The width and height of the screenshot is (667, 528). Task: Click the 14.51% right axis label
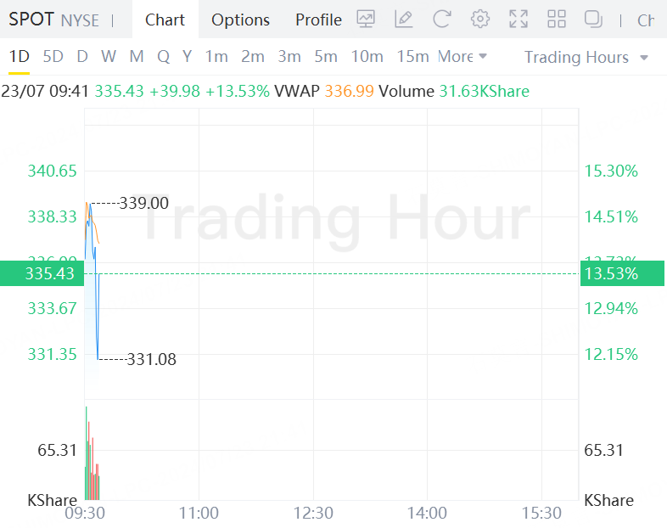611,217
